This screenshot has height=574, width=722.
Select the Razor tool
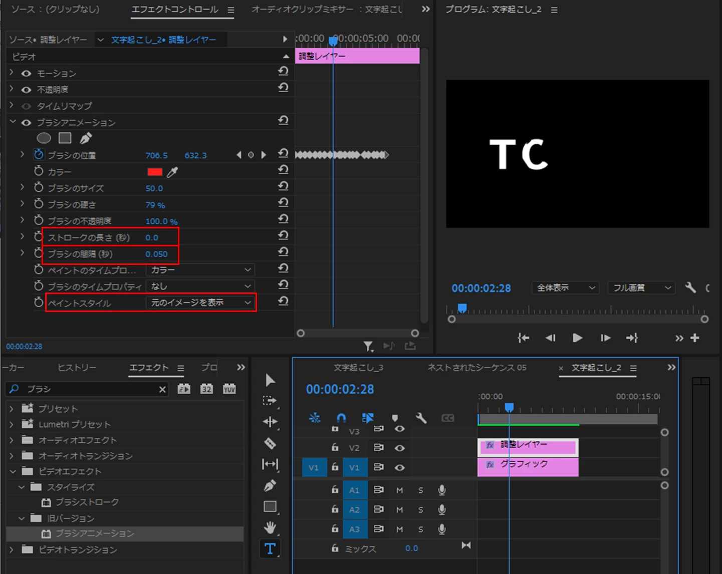270,443
